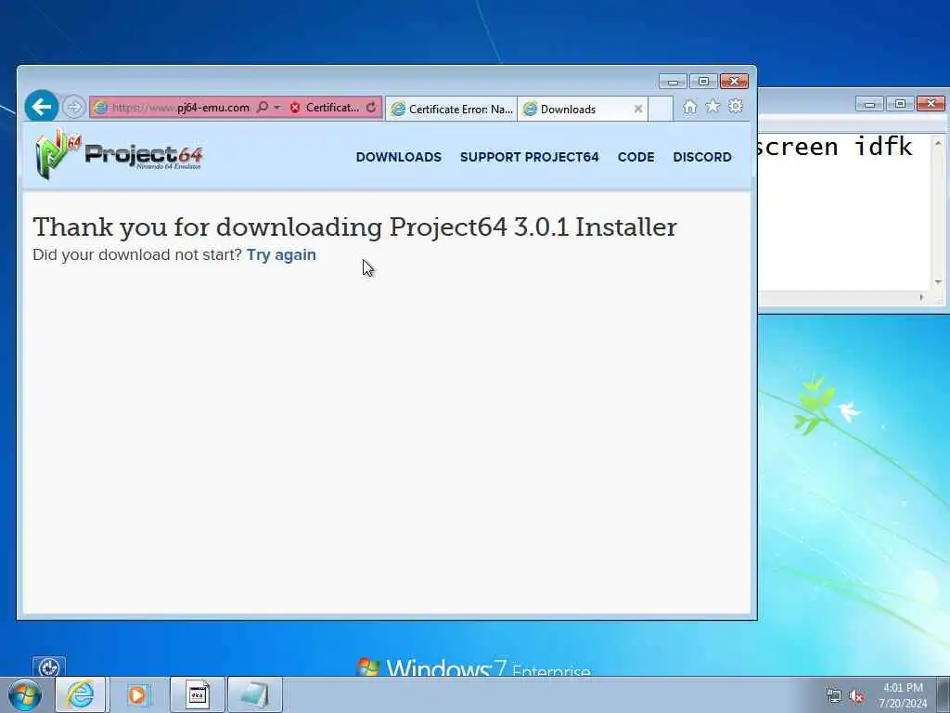Screen dimensions: 950x713
Task: Minimize the Internet Explorer window
Action: 673,82
